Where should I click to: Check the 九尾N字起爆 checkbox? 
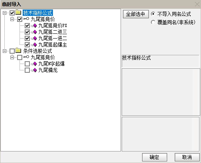tap(27, 64)
